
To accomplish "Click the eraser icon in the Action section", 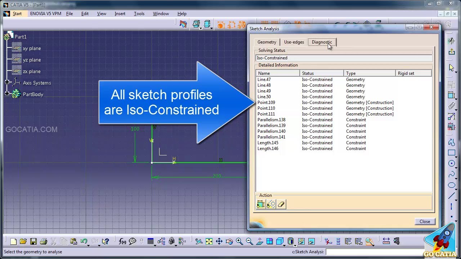I will tap(281, 204).
